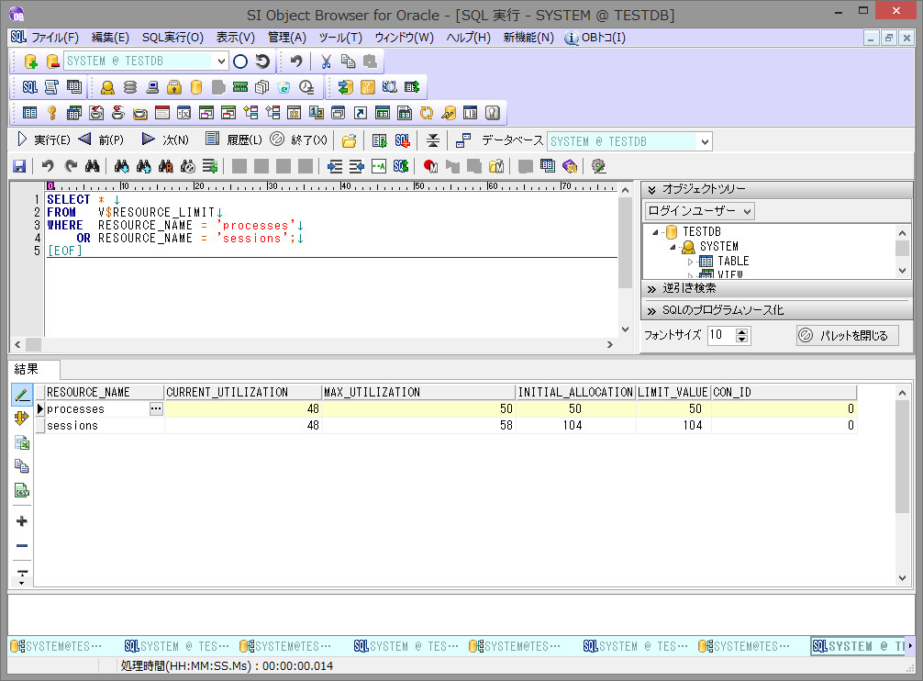This screenshot has width=923, height=681.
Task: Click the red circle M macro icon
Action: coord(430,166)
